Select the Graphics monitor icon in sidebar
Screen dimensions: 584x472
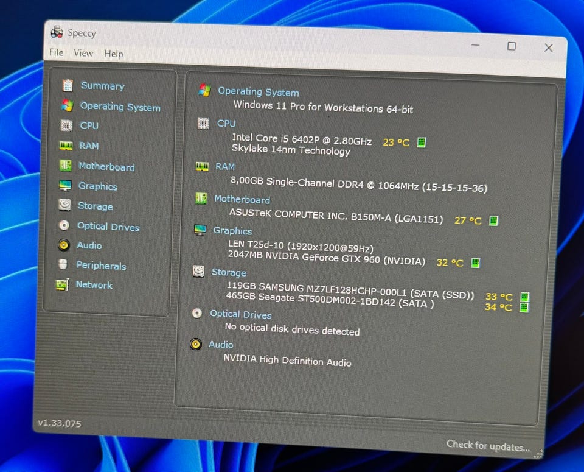point(65,185)
